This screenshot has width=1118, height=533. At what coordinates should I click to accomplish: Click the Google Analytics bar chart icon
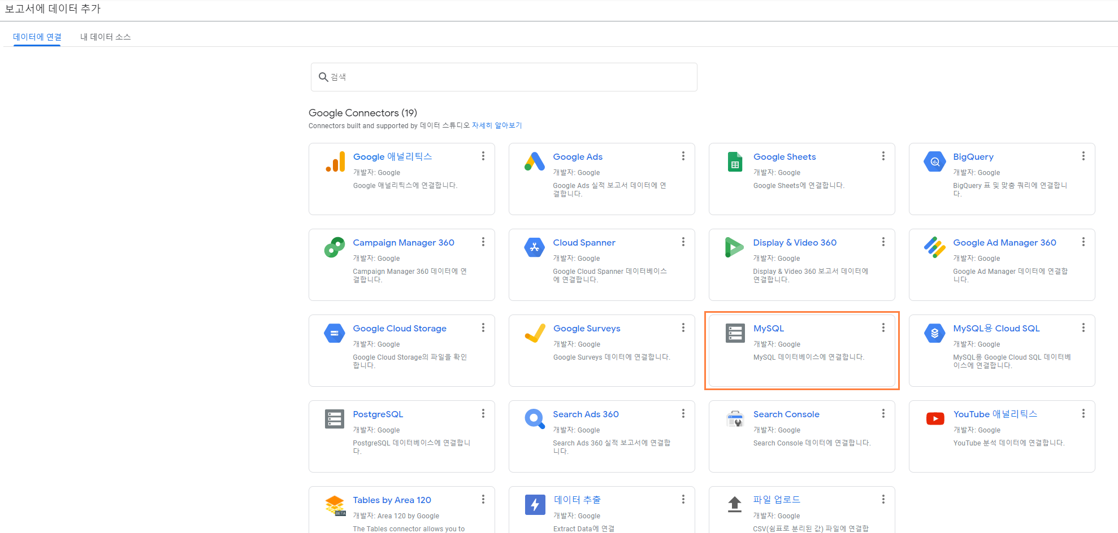point(335,162)
